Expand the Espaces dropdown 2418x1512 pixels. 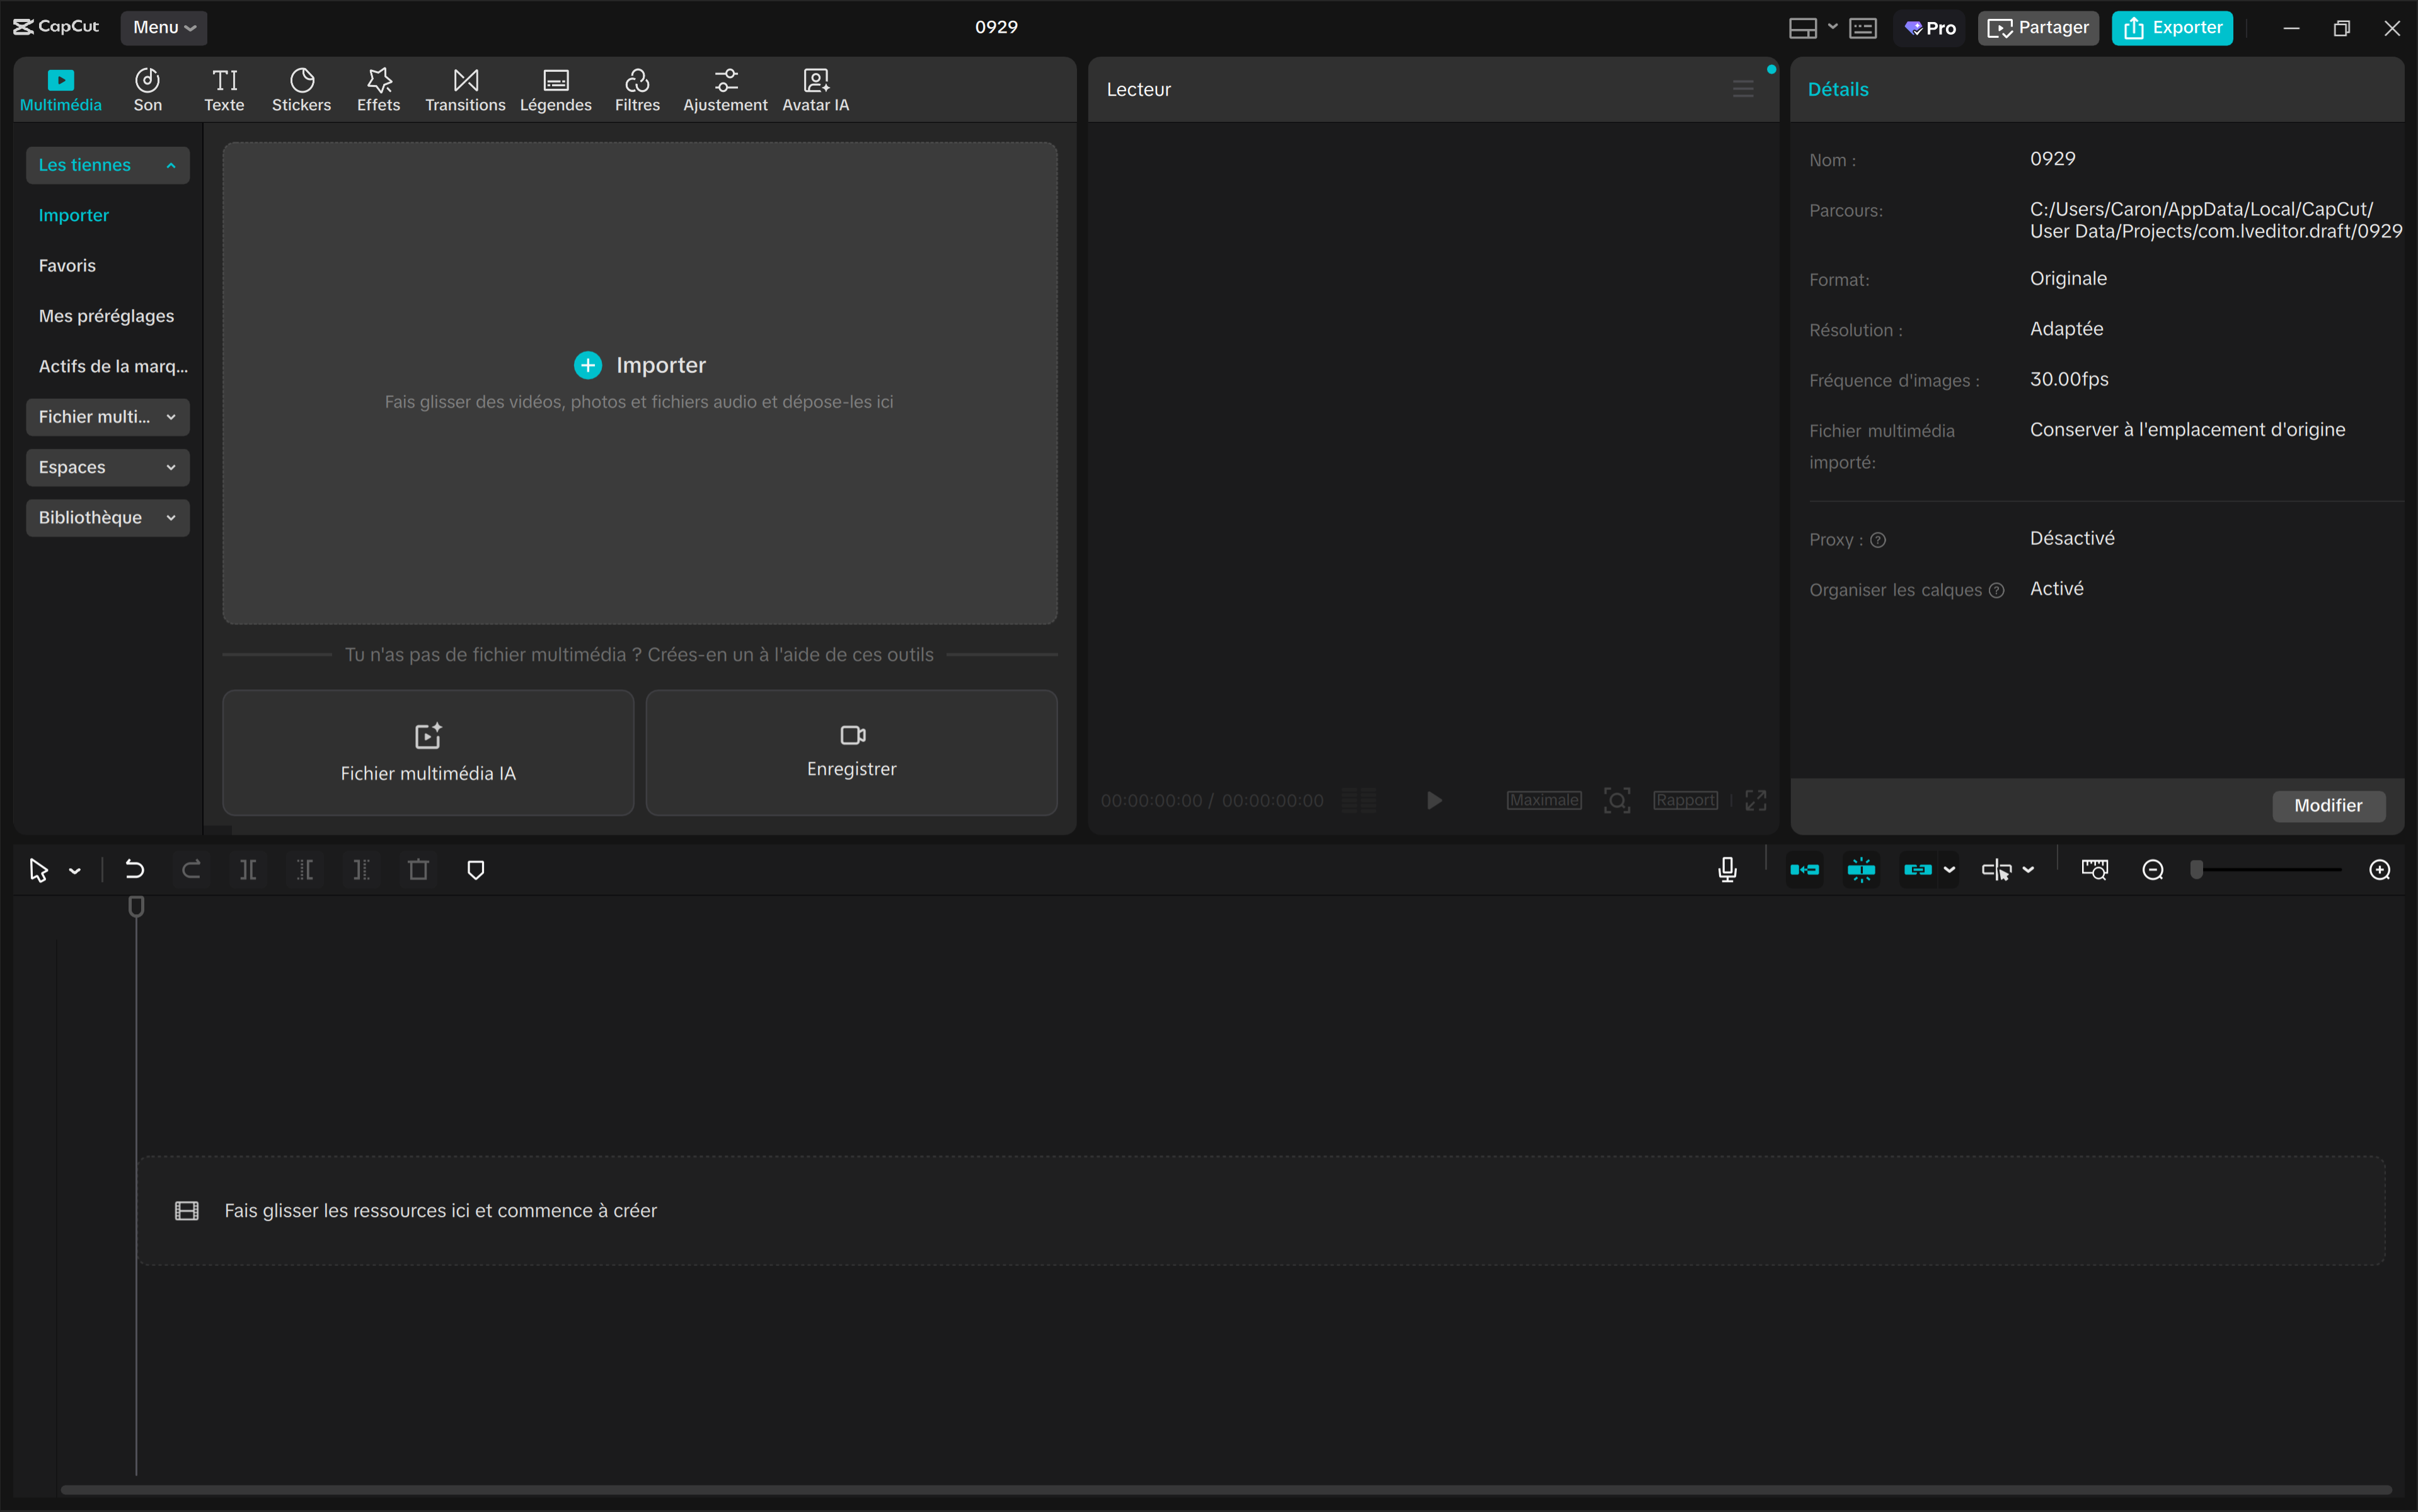point(107,467)
